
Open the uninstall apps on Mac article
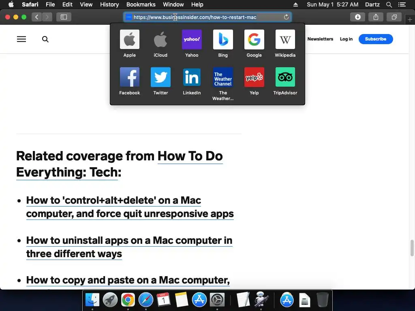(129, 247)
